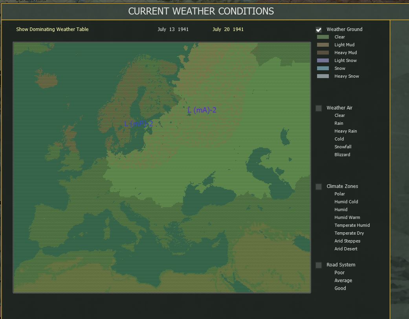Click the Temperate Dry climate entry

[x=349, y=233]
